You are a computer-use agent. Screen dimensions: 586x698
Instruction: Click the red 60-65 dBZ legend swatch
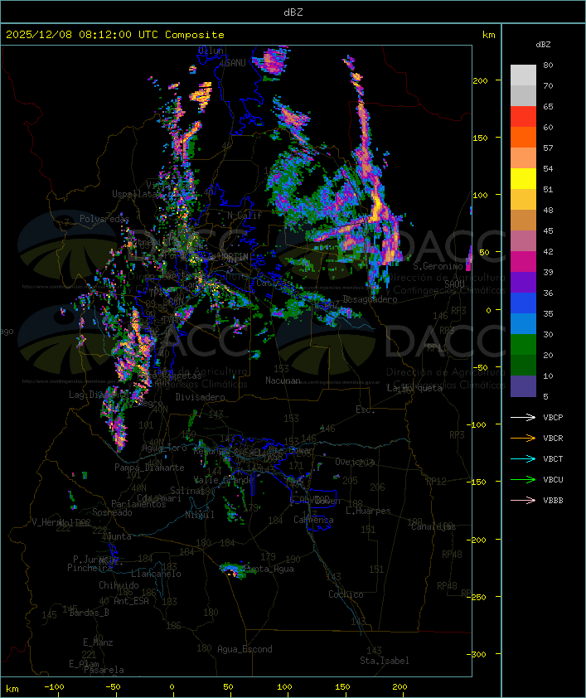pos(523,117)
